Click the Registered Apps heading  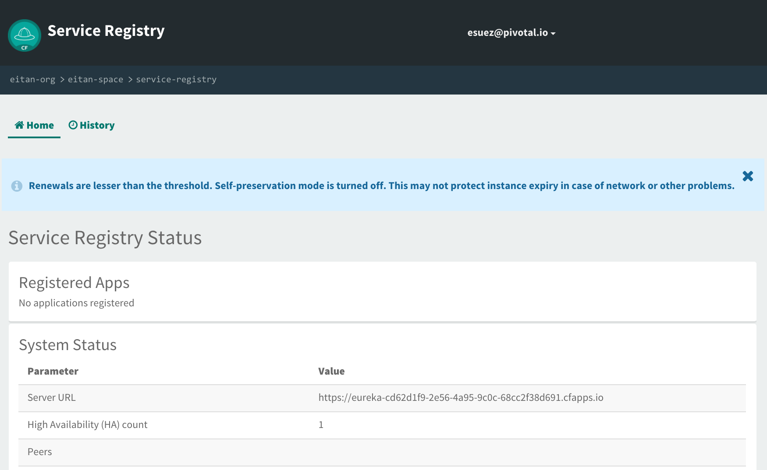pos(74,283)
